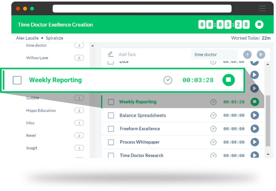Screen dimensions: 276x191
Task: Click the clock-check icon for Process Whitepaper
Action: 213,142
